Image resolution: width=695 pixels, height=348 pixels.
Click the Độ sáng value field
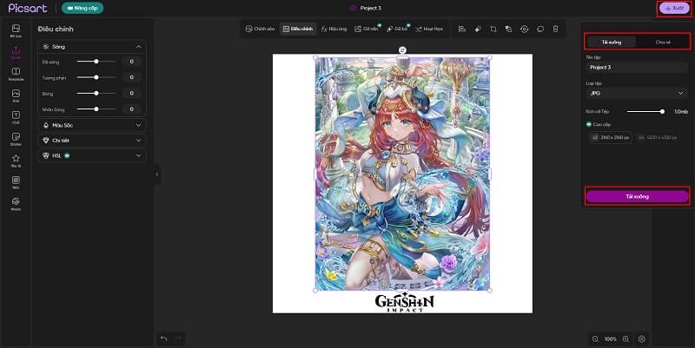point(132,62)
